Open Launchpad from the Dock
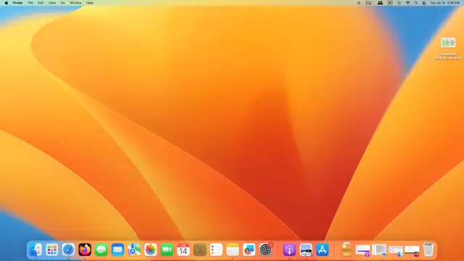Screen dimensions: 464x261 pyautogui.click(x=51, y=249)
